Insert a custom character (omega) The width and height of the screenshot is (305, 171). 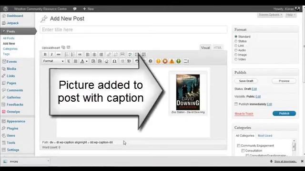114,61
